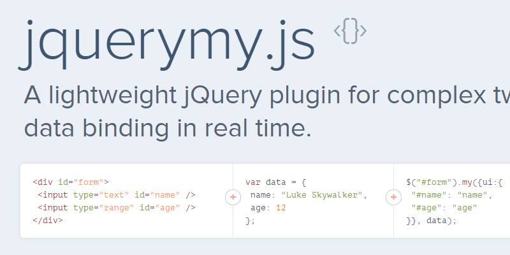The image size is (510, 255).
Task: Click the jquerymy.js title heading
Action: click(x=166, y=45)
